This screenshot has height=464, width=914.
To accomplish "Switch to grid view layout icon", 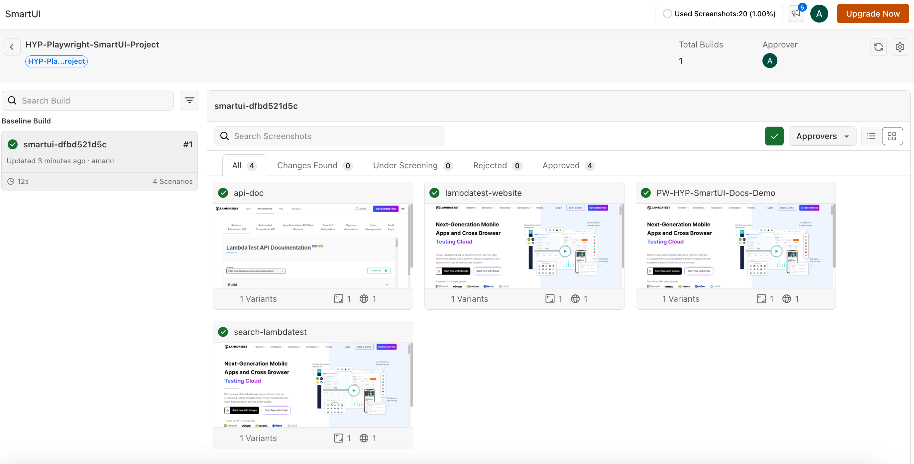I will (x=892, y=136).
